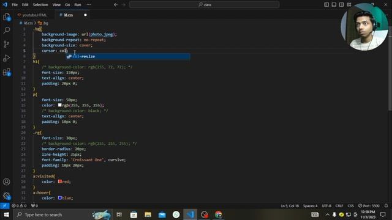Viewport: 392px width, 220px height.
Task: Click the photo.jpeg URL link
Action: [x=102, y=34]
